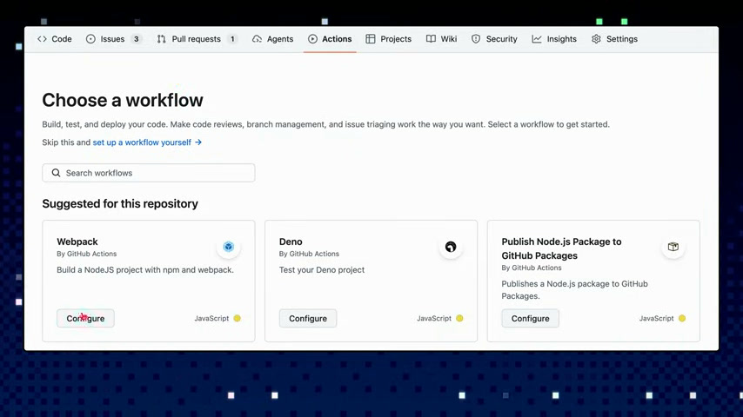Image resolution: width=743 pixels, height=417 pixels.
Task: Click By GitHub Actions under Publish Node.js
Action: click(532, 268)
